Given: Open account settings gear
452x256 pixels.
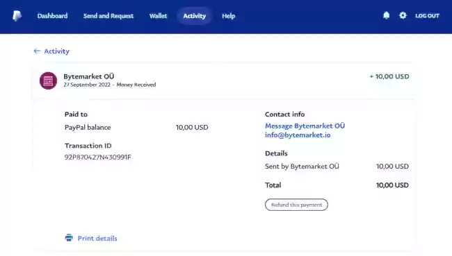Looking at the screenshot, I should pyautogui.click(x=403, y=15).
